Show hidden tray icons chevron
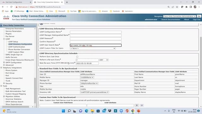 [x=165, y=111]
